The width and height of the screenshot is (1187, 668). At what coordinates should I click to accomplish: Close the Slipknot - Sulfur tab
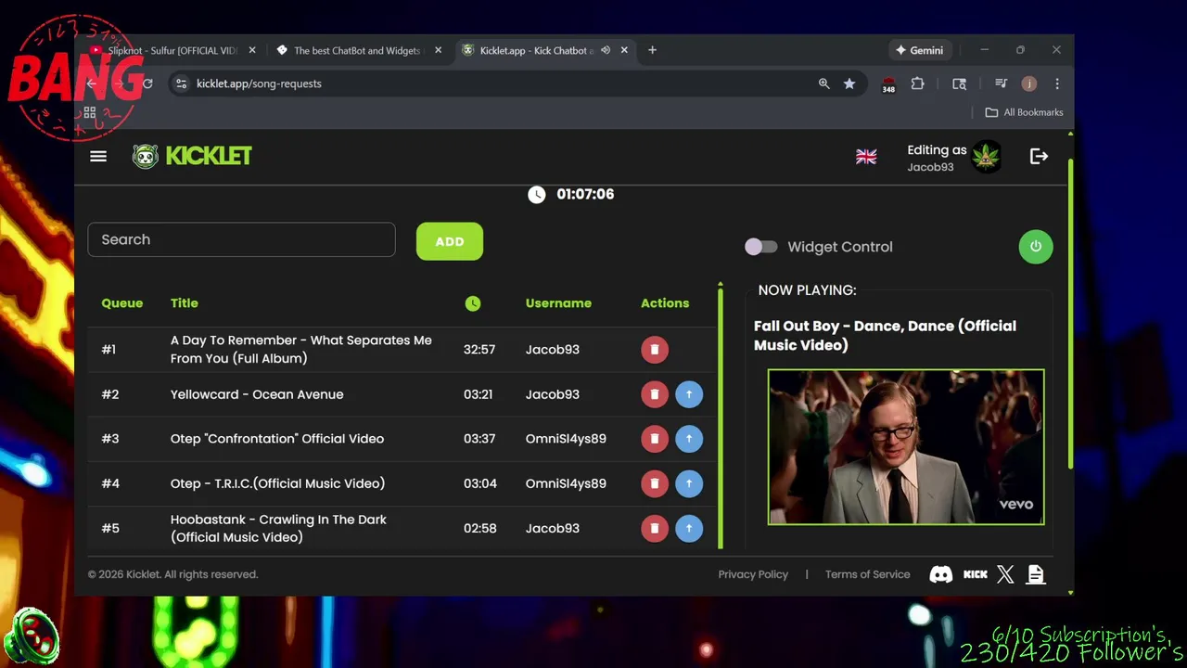pyautogui.click(x=252, y=50)
